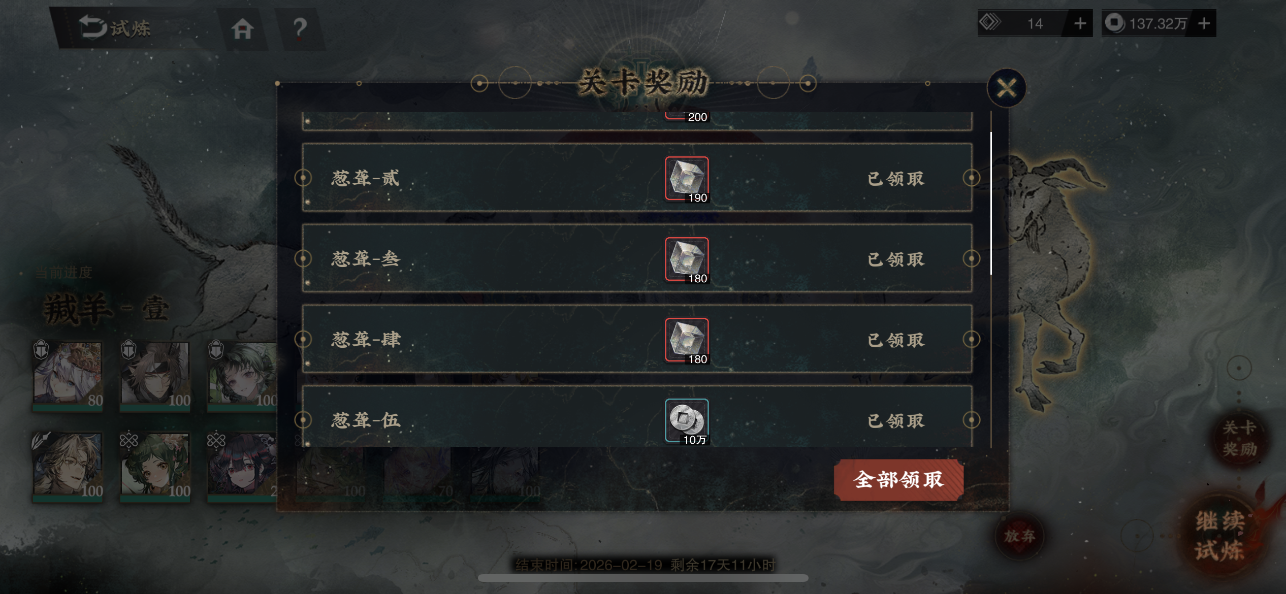Close the 关卡奖励 reward popup
Screen dimensions: 1286x594
pyautogui.click(x=1006, y=88)
